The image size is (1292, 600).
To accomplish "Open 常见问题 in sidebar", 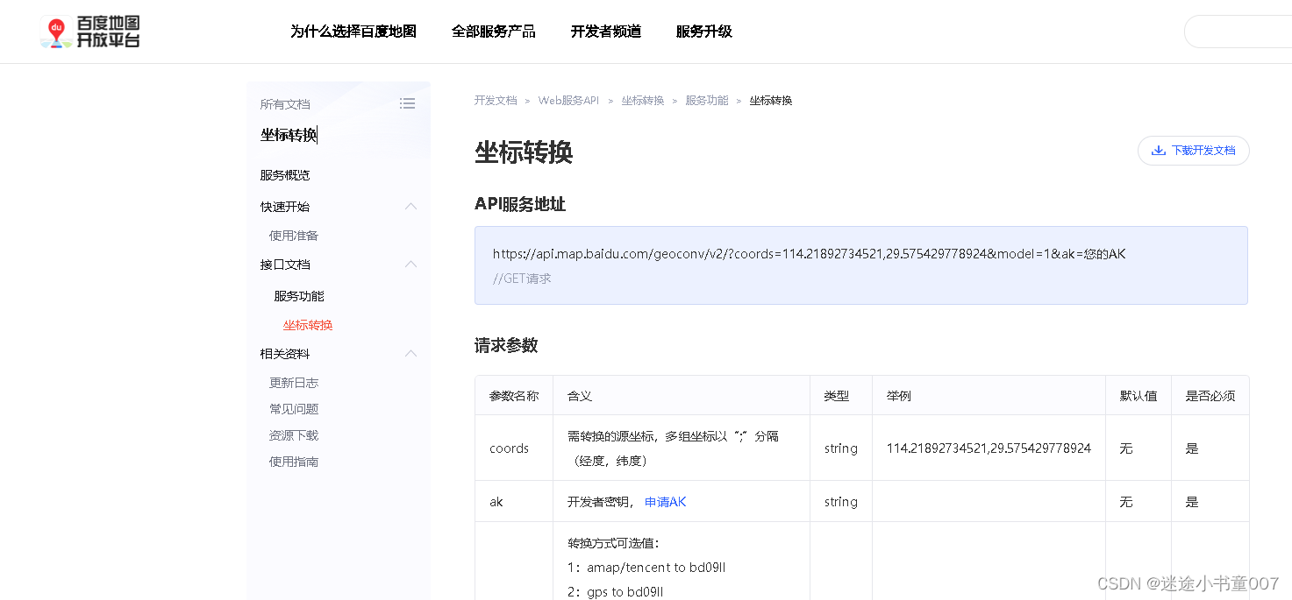I will tap(294, 409).
